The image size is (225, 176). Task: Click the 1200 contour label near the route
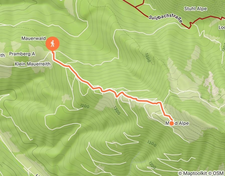[x=85, y=106]
